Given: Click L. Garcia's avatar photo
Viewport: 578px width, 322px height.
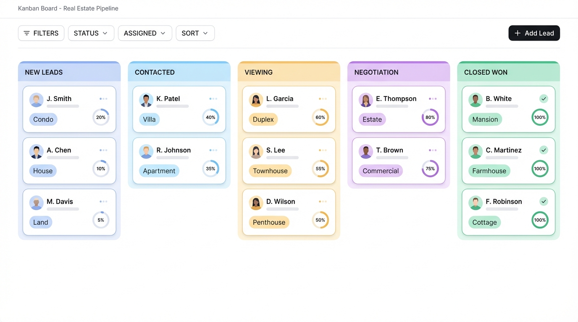Looking at the screenshot, I should coord(256,100).
